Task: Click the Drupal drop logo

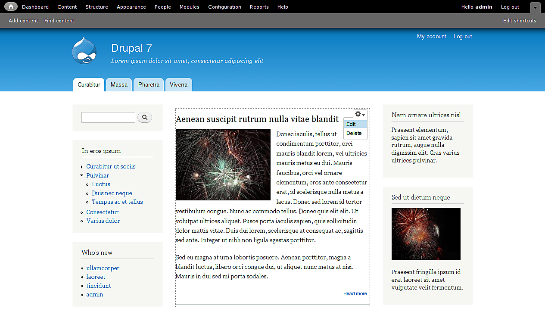Action: click(84, 51)
